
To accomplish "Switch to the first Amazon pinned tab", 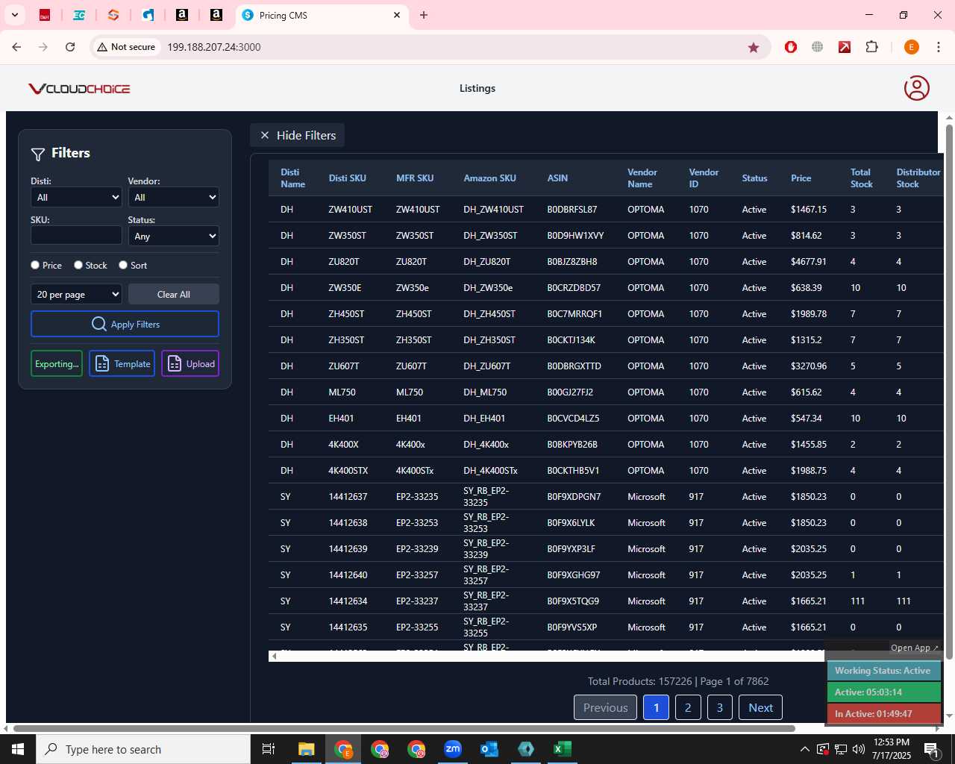I will (181, 15).
